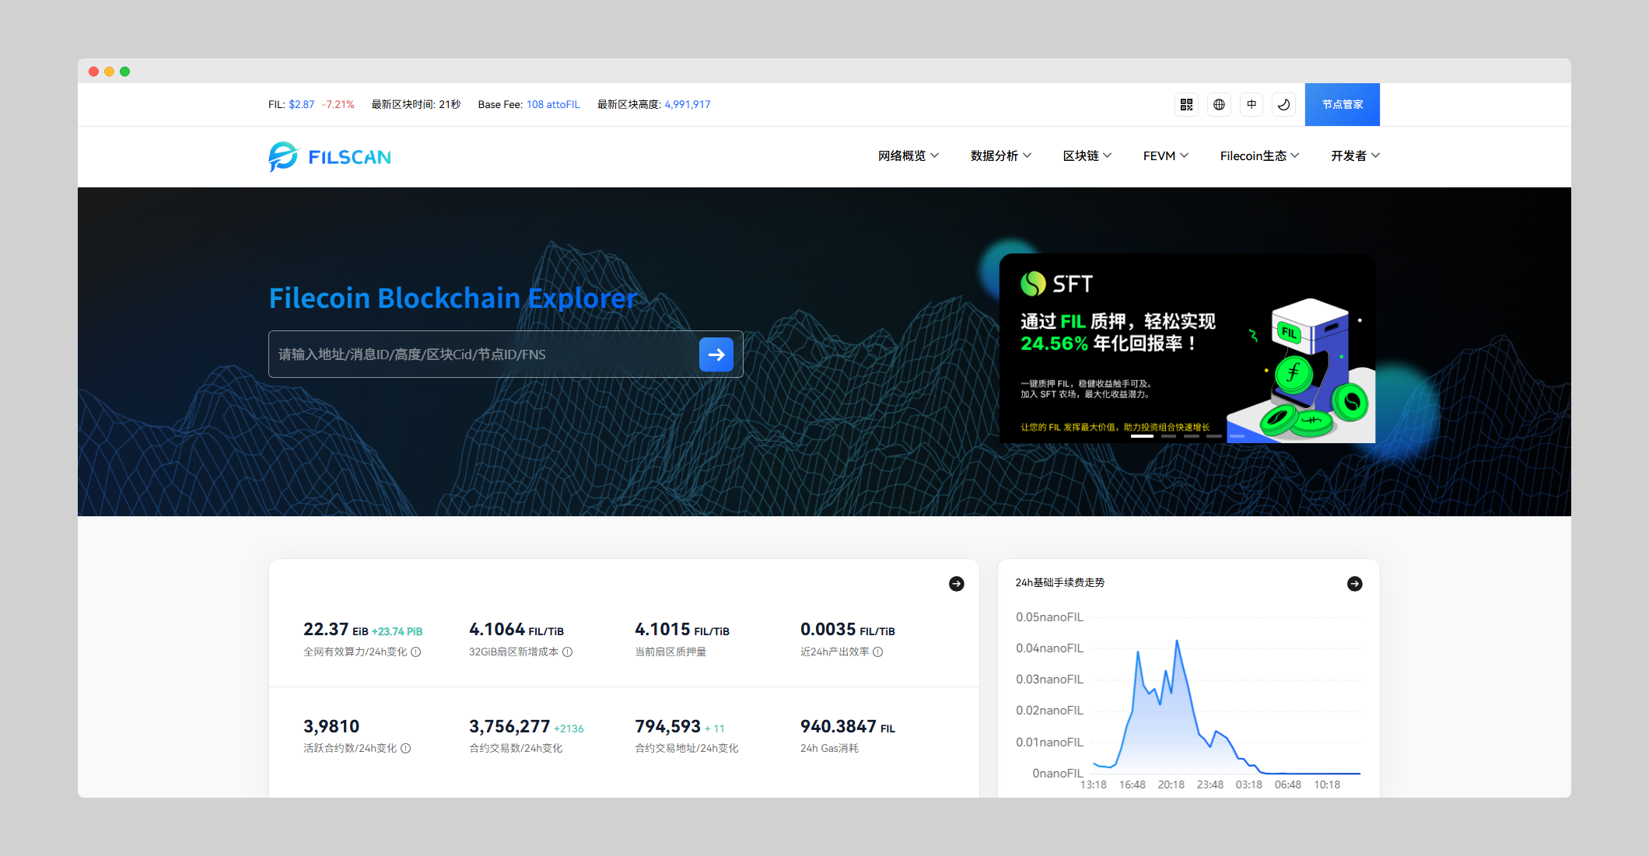Open the QR code icon
1649x856 pixels.
(1186, 104)
